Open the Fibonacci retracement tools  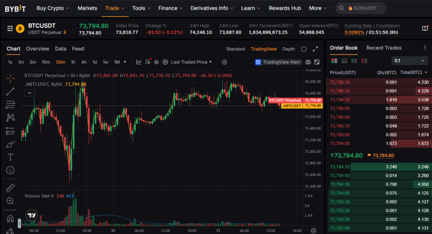pyautogui.click(x=11, y=105)
